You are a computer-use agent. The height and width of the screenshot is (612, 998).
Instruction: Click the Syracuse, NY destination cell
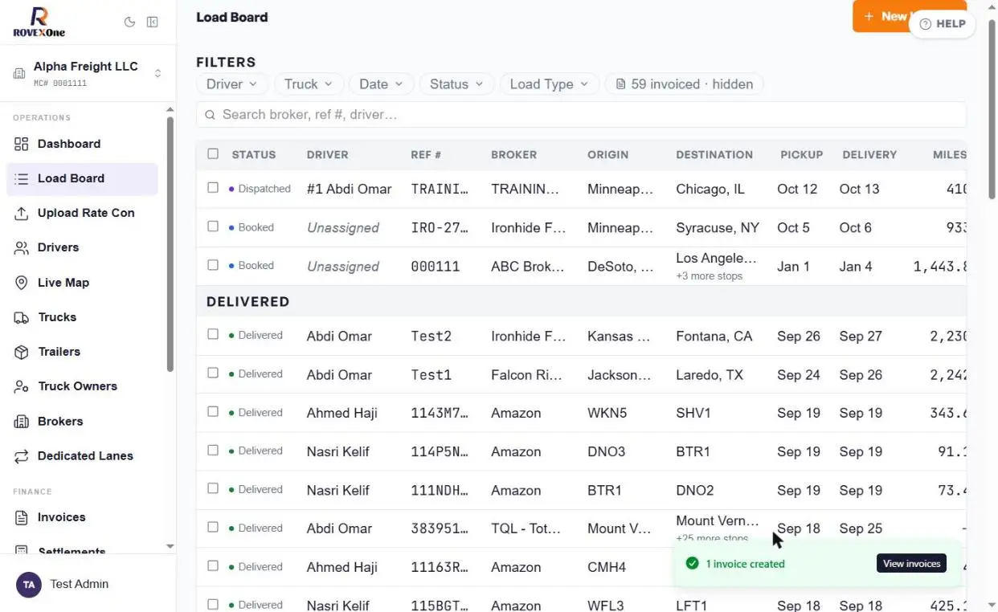click(x=718, y=227)
